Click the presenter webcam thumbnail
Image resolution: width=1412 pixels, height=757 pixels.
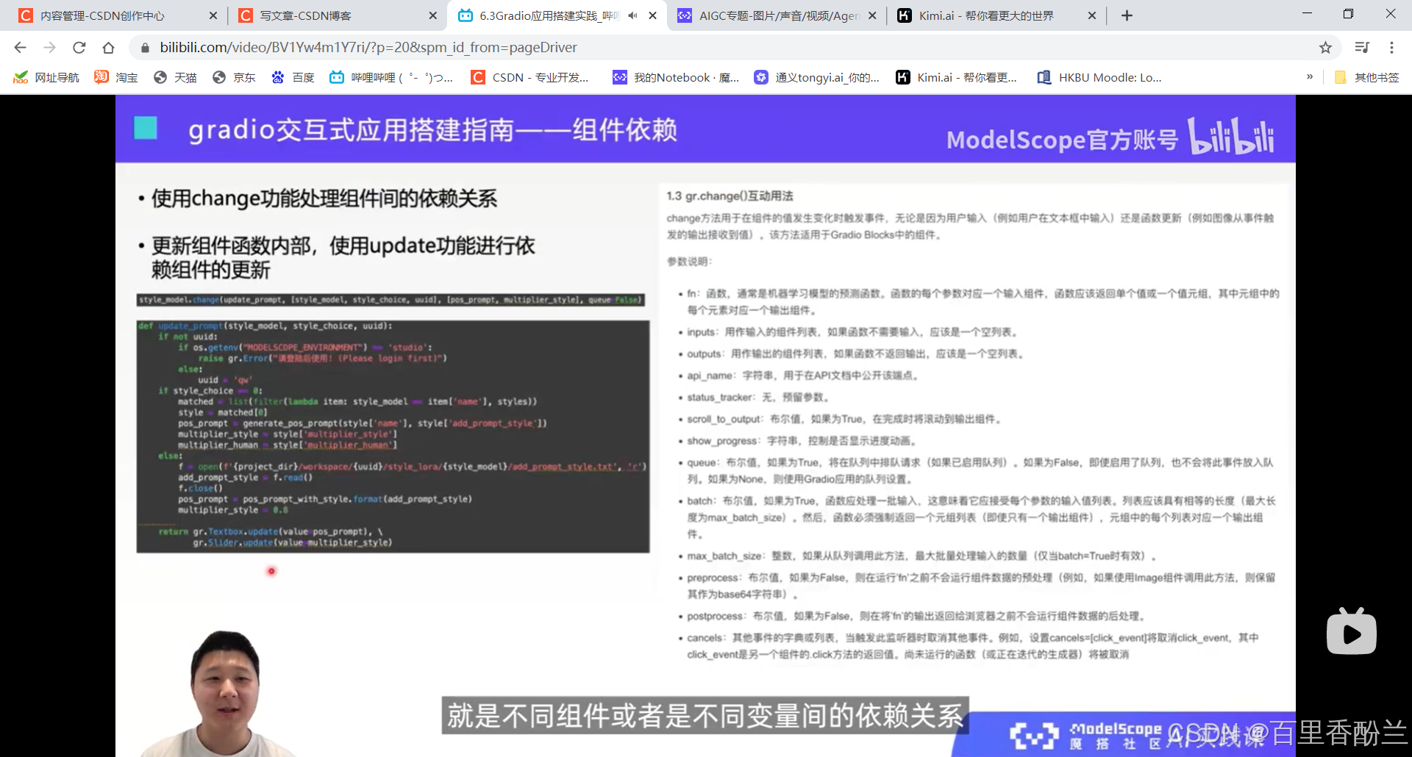tap(221, 693)
